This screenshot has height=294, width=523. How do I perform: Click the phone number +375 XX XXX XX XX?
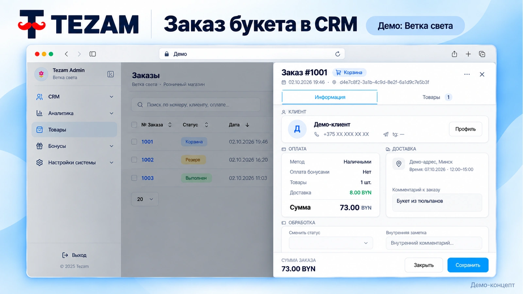(346, 134)
